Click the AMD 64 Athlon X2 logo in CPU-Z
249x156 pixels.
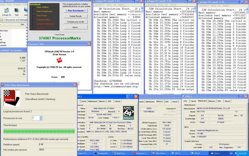(129, 113)
